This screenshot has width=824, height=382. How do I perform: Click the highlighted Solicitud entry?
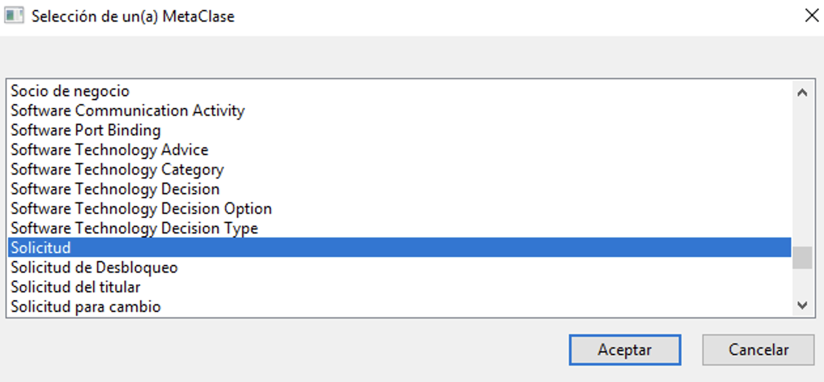399,248
